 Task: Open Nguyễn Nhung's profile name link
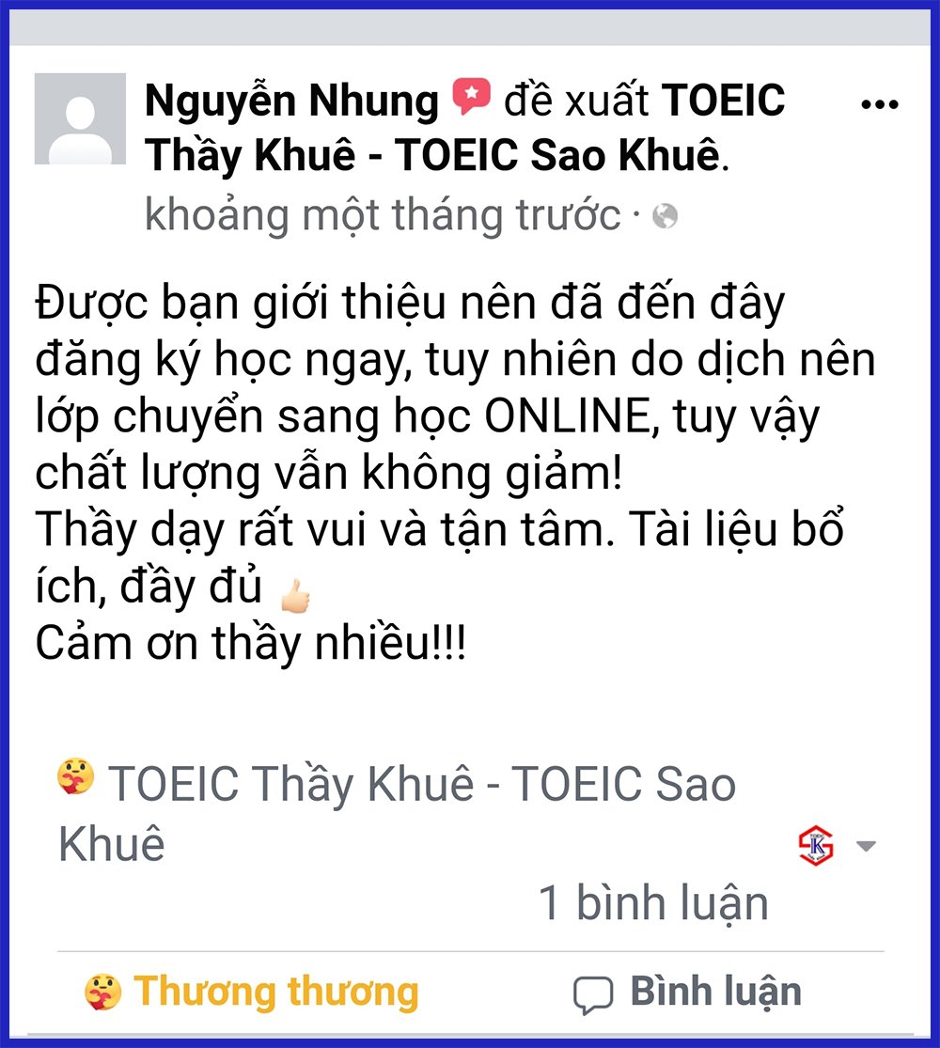tap(291, 101)
